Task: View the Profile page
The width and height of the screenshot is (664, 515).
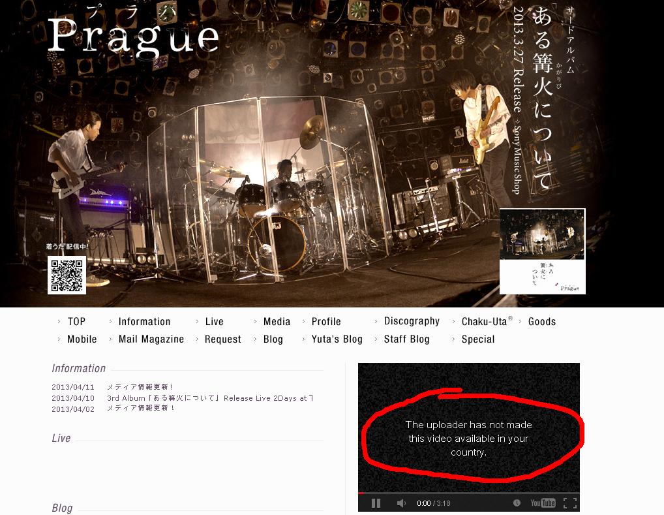Action: pos(326,321)
